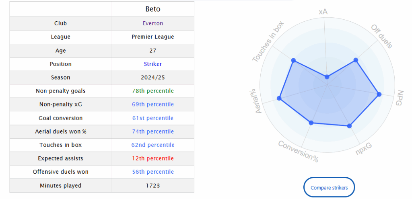
Task: Click the Touches in box radar point
Action: point(293,60)
